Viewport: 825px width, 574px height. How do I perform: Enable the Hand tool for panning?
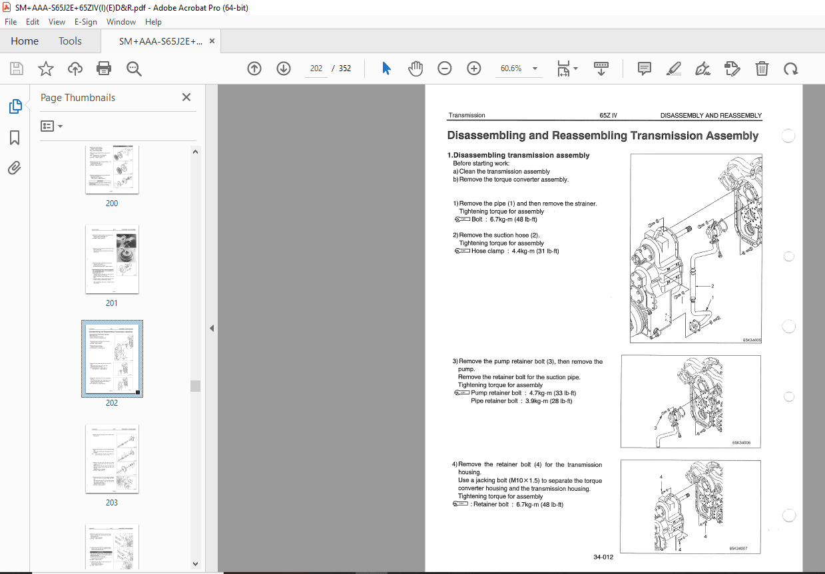click(x=415, y=68)
